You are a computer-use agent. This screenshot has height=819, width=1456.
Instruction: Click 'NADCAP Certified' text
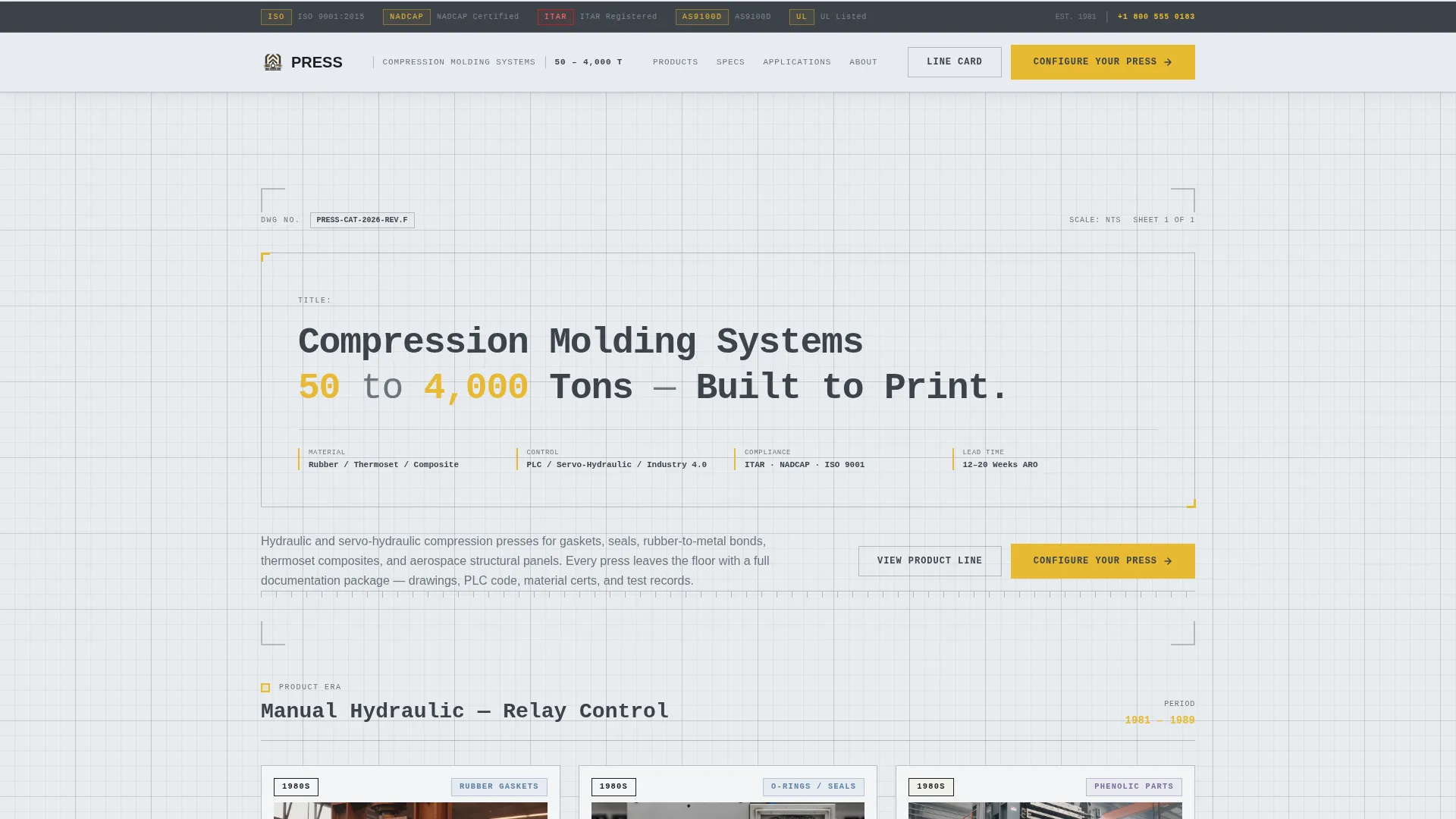point(478,17)
